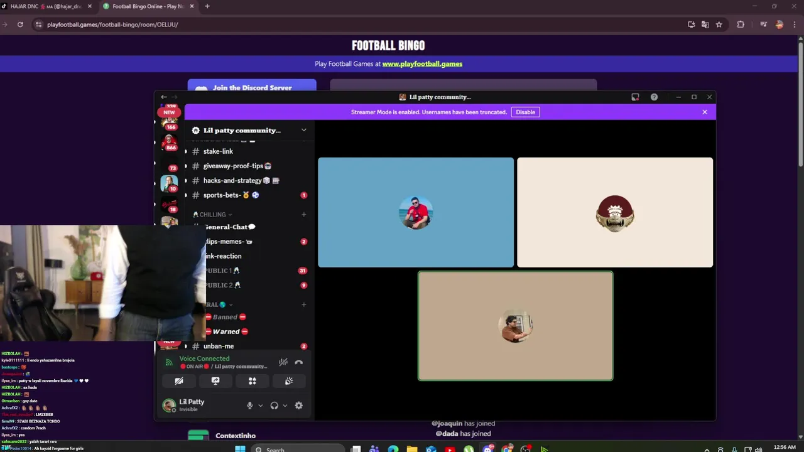Open the server icon with badge 10

pyautogui.click(x=169, y=183)
